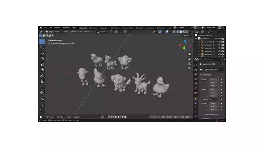This screenshot has width=264, height=148.
Task: Select the Transform tool
Action: pyautogui.click(x=42, y=70)
